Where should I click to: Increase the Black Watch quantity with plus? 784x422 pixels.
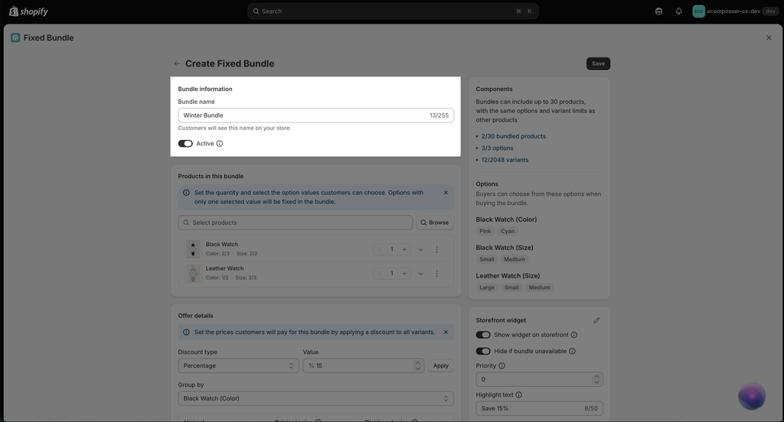(x=404, y=249)
